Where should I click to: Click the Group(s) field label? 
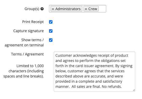[x=32, y=9]
